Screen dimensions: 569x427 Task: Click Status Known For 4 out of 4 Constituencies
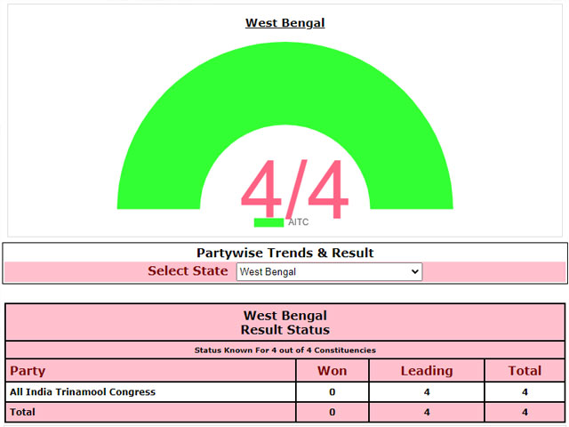[284, 350]
